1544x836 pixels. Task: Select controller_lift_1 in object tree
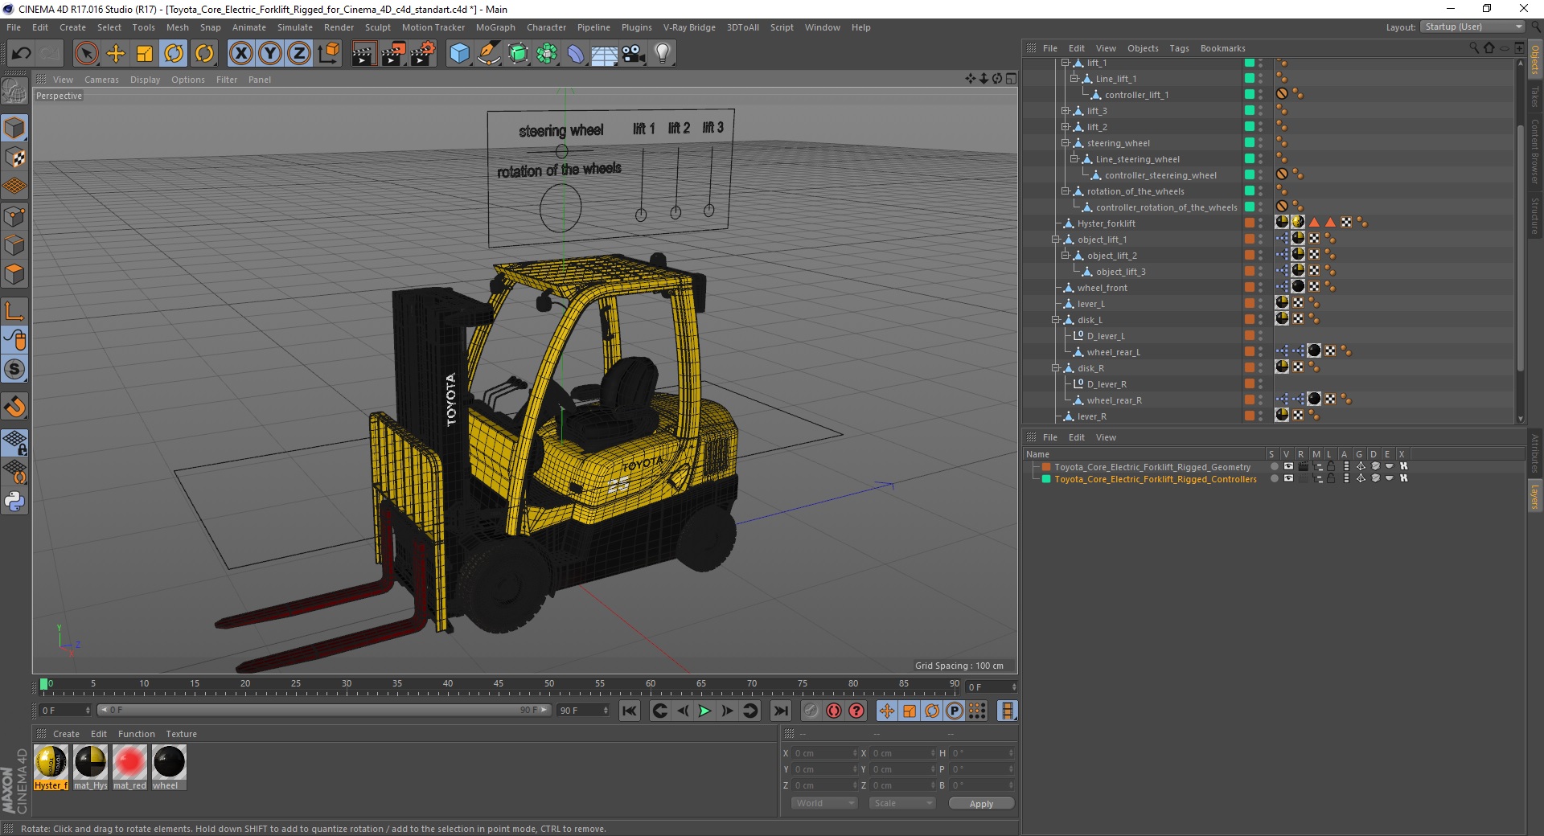coord(1136,95)
